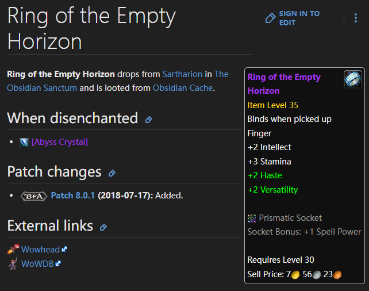Follow the Abyss Crystal link
Image resolution: width=369 pixels, height=291 pixels.
click(x=60, y=142)
